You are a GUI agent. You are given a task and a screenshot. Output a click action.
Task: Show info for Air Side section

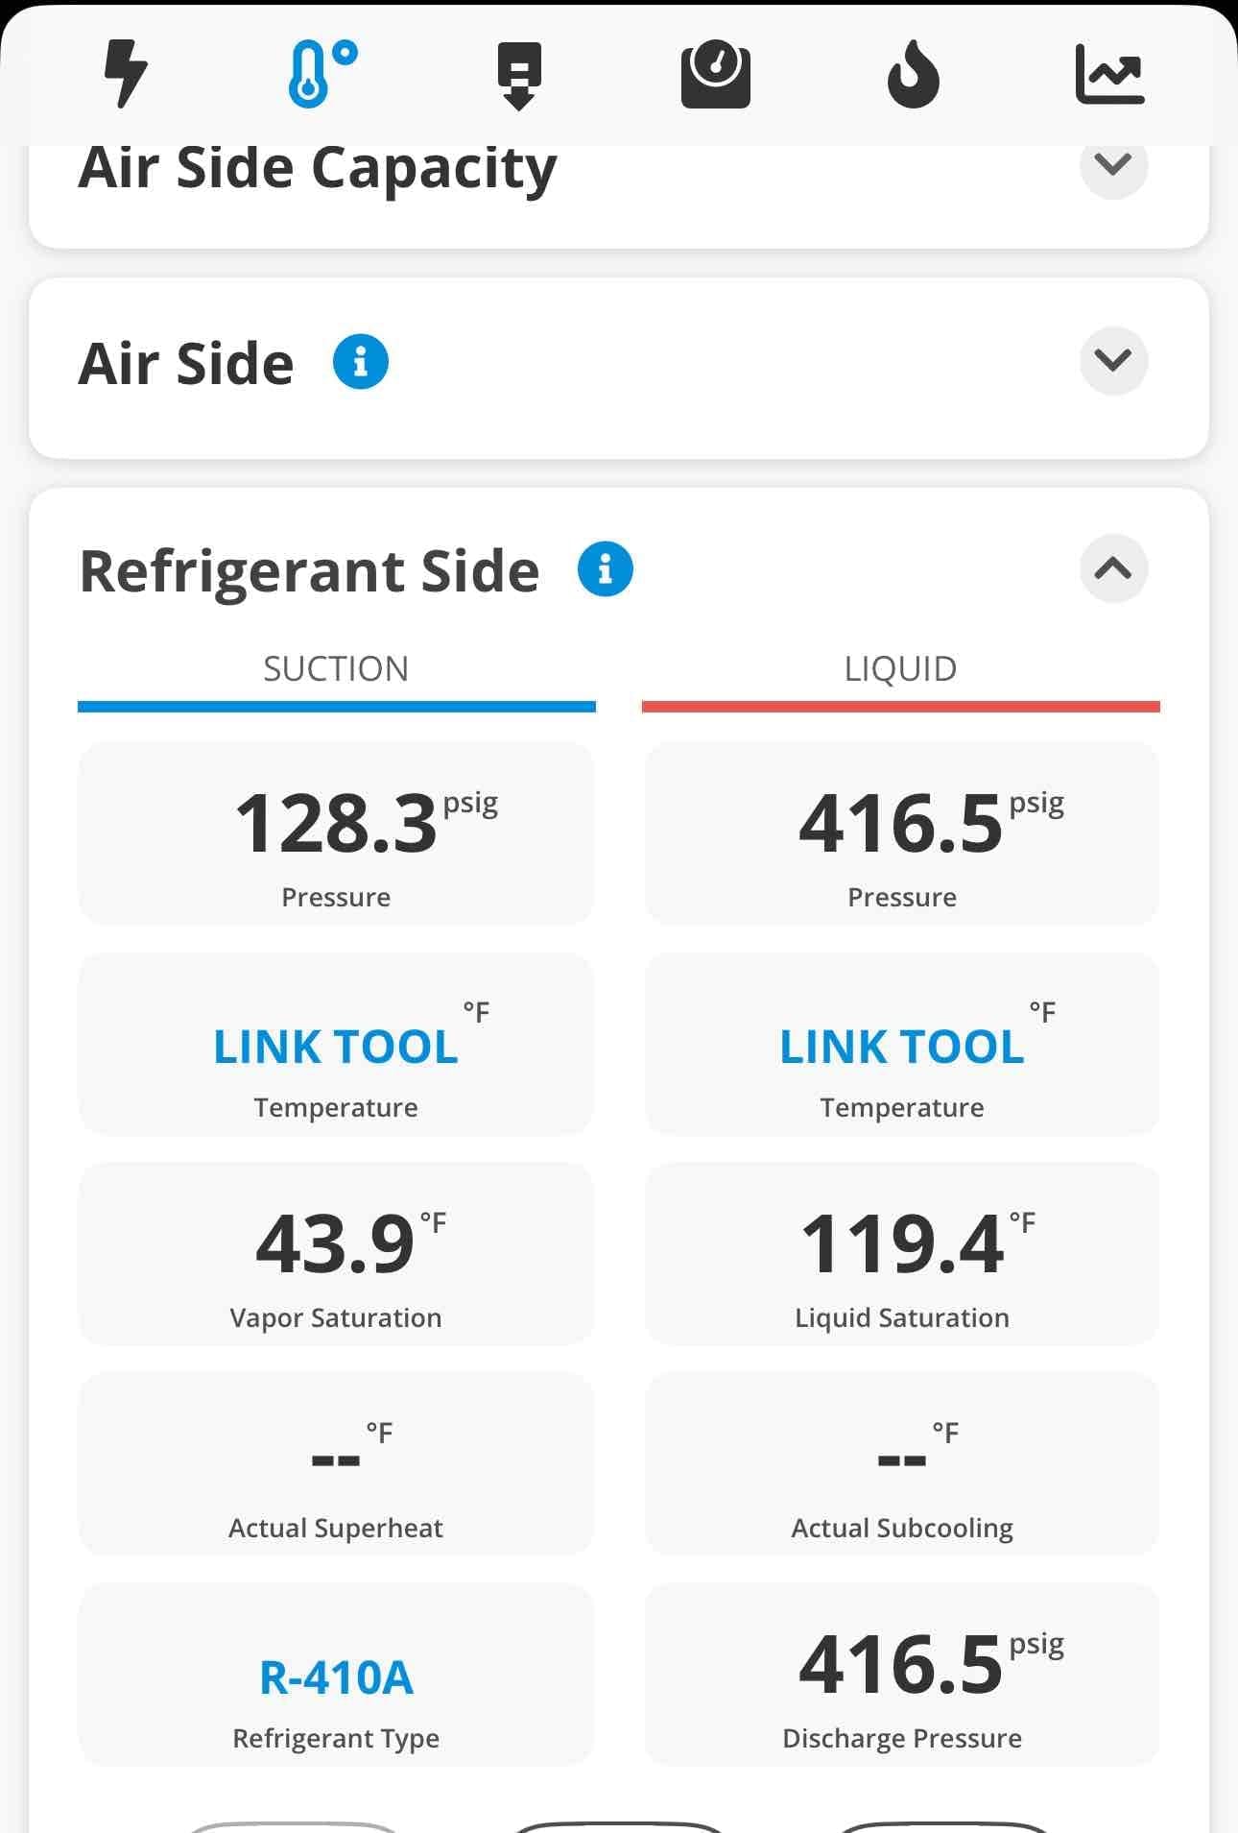(x=361, y=362)
